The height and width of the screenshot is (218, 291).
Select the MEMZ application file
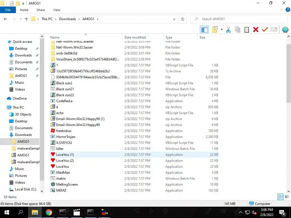point(134,190)
